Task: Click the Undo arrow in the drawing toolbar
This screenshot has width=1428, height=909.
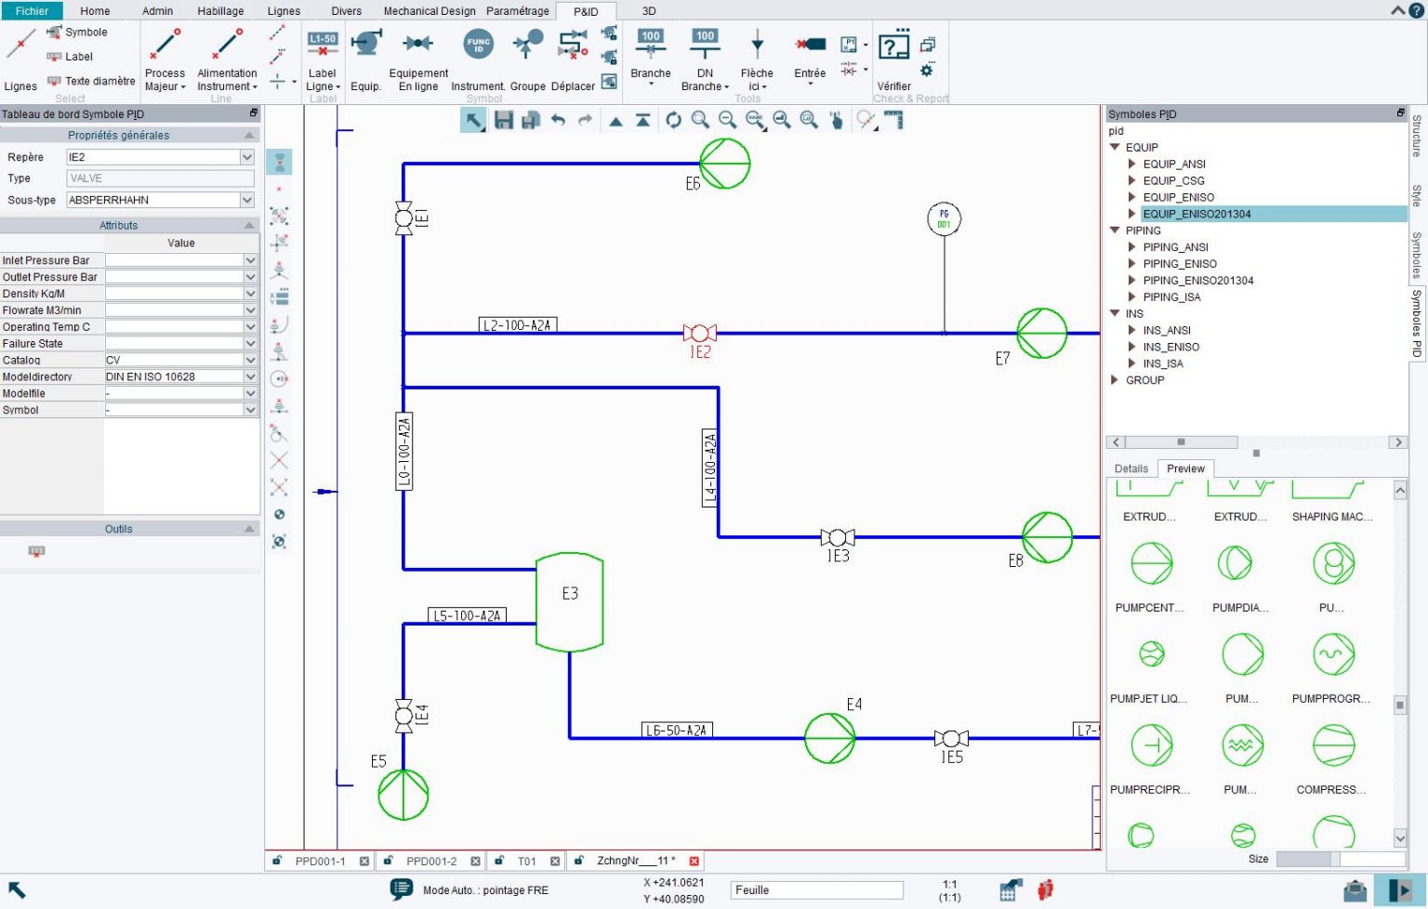Action: pyautogui.click(x=558, y=119)
